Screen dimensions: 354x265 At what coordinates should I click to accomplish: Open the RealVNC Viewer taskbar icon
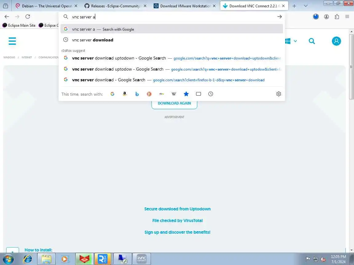(x=103, y=259)
